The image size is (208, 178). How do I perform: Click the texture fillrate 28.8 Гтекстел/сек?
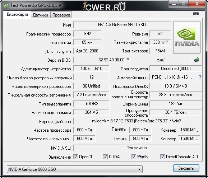point(176,95)
